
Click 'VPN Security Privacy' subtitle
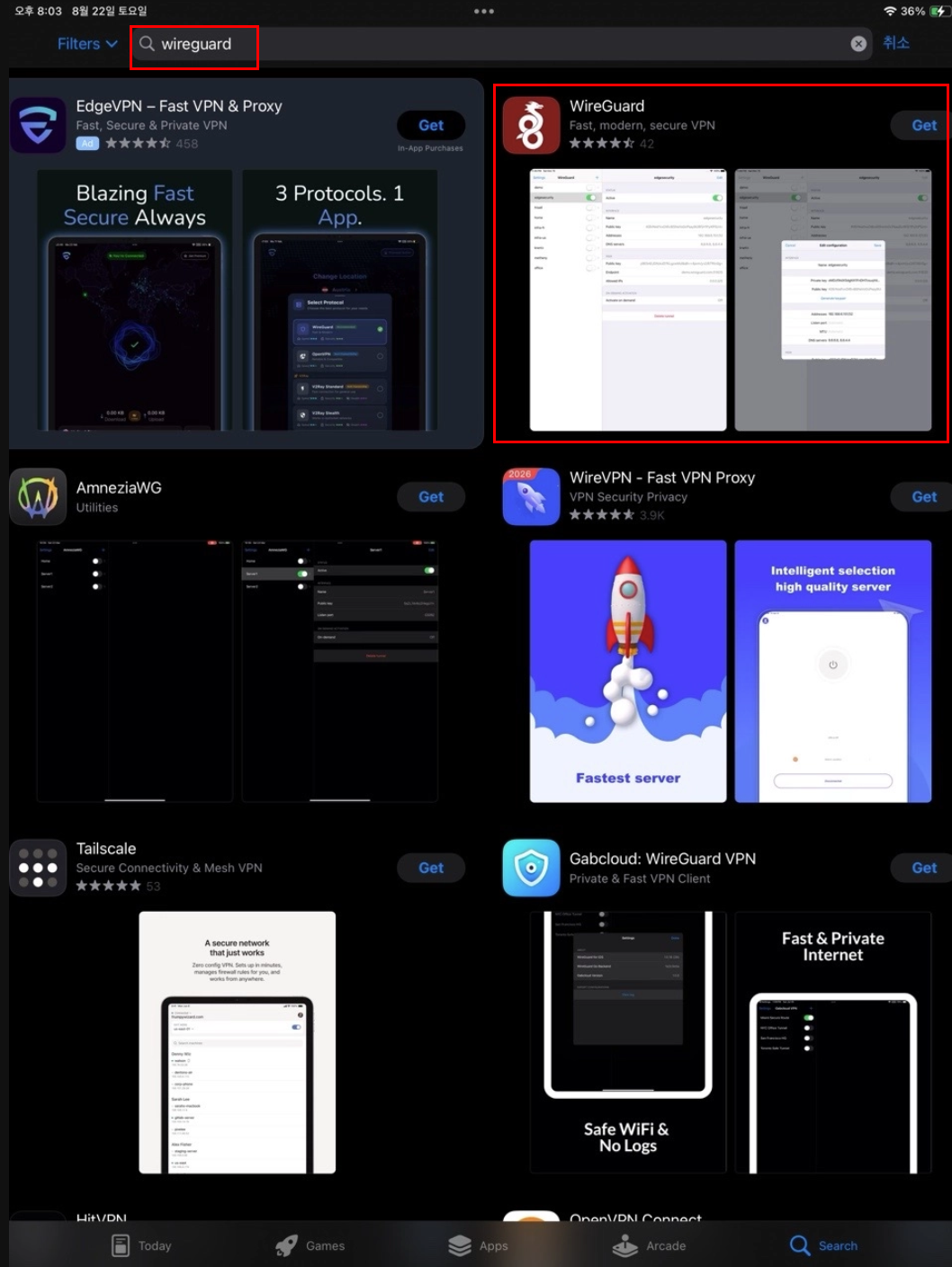[628, 496]
